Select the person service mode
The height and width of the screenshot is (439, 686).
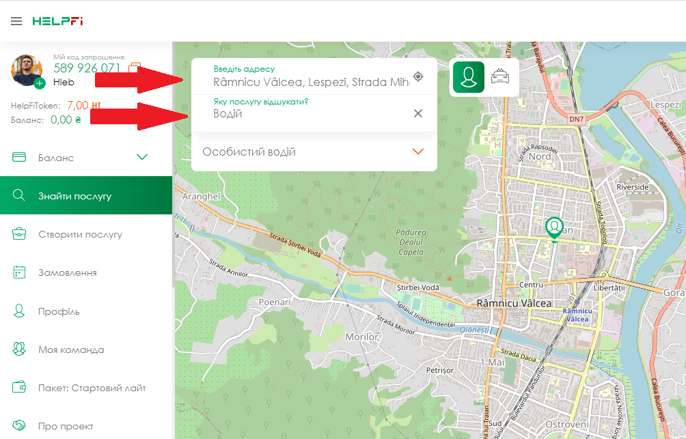coord(468,77)
